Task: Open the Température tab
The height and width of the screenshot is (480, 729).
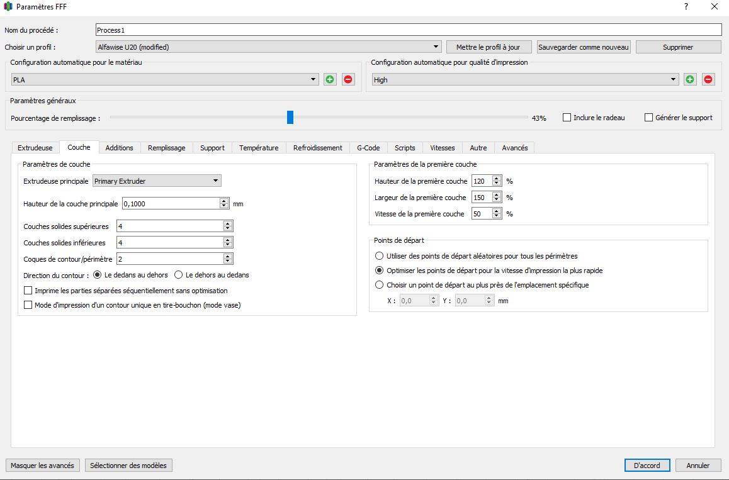Action: click(x=258, y=148)
